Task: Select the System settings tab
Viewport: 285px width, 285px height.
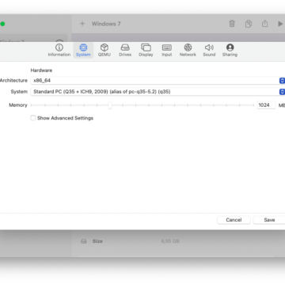Action: [83, 50]
